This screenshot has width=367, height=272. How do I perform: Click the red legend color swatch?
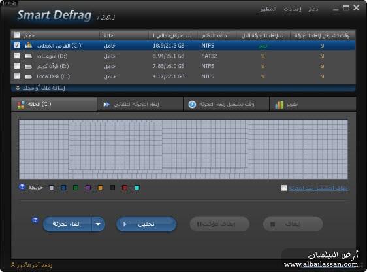125,188
